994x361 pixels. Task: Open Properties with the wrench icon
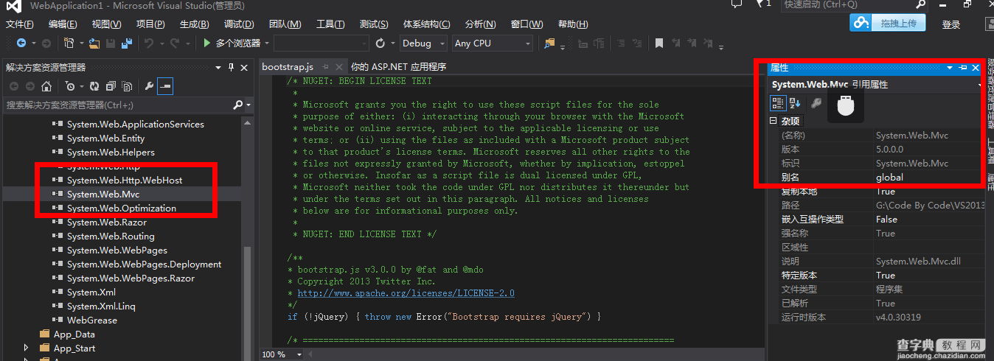(x=149, y=86)
